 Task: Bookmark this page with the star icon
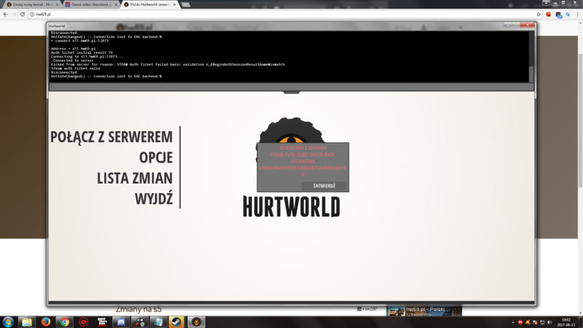click(539, 14)
